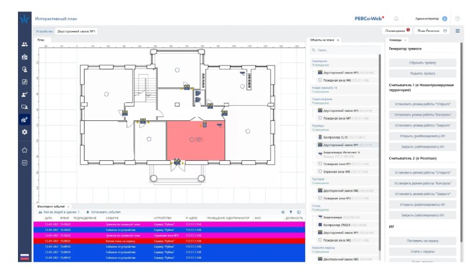
Task: Click the notification bell icon
Action: 396,19
